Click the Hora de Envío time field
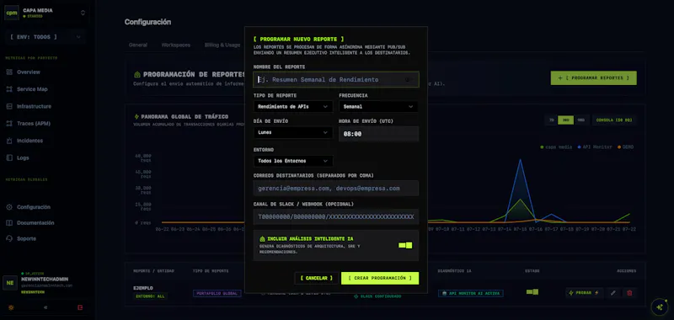This screenshot has width=674, height=320. click(x=378, y=134)
